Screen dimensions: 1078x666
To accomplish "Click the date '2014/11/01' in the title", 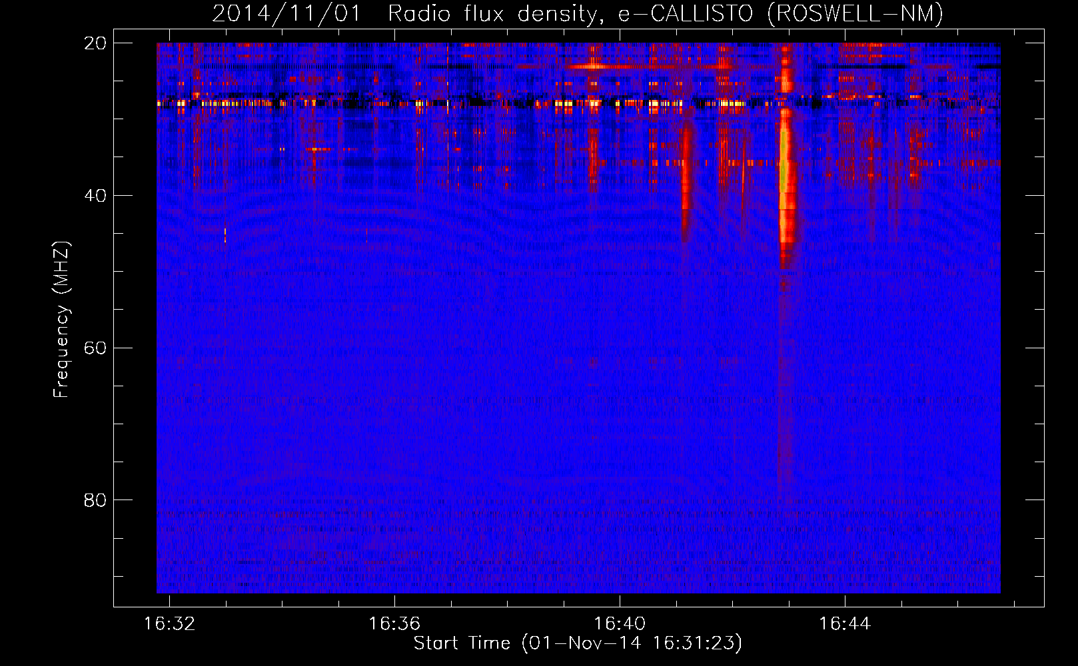I will 286,13.
